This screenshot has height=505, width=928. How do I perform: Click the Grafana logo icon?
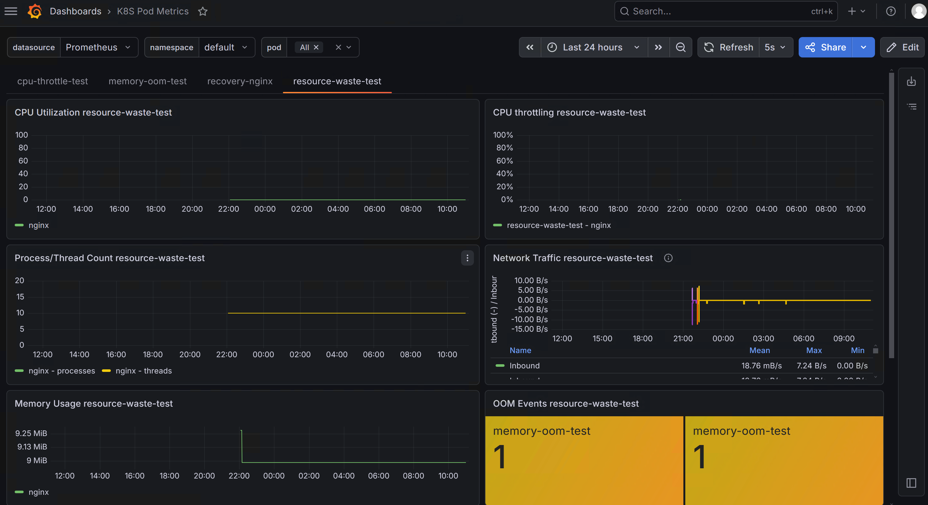pos(34,11)
